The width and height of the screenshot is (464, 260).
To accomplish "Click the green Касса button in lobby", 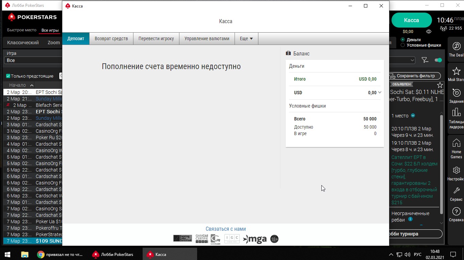I will tap(411, 20).
